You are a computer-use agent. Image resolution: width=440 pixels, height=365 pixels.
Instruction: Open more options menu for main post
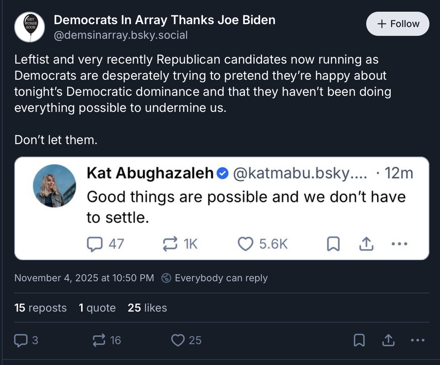click(417, 340)
